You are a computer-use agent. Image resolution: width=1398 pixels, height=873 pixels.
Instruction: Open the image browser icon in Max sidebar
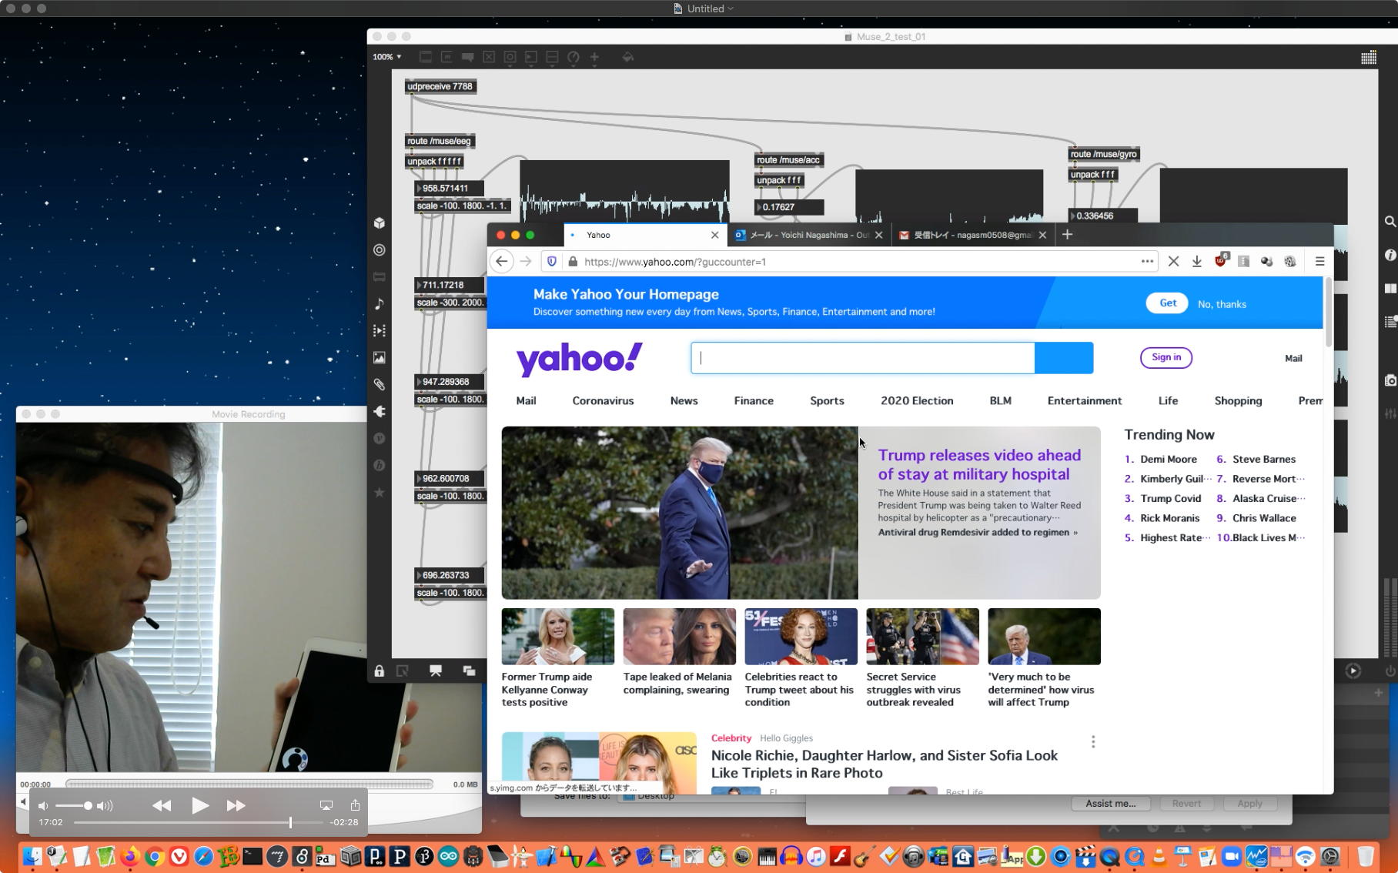pos(380,358)
